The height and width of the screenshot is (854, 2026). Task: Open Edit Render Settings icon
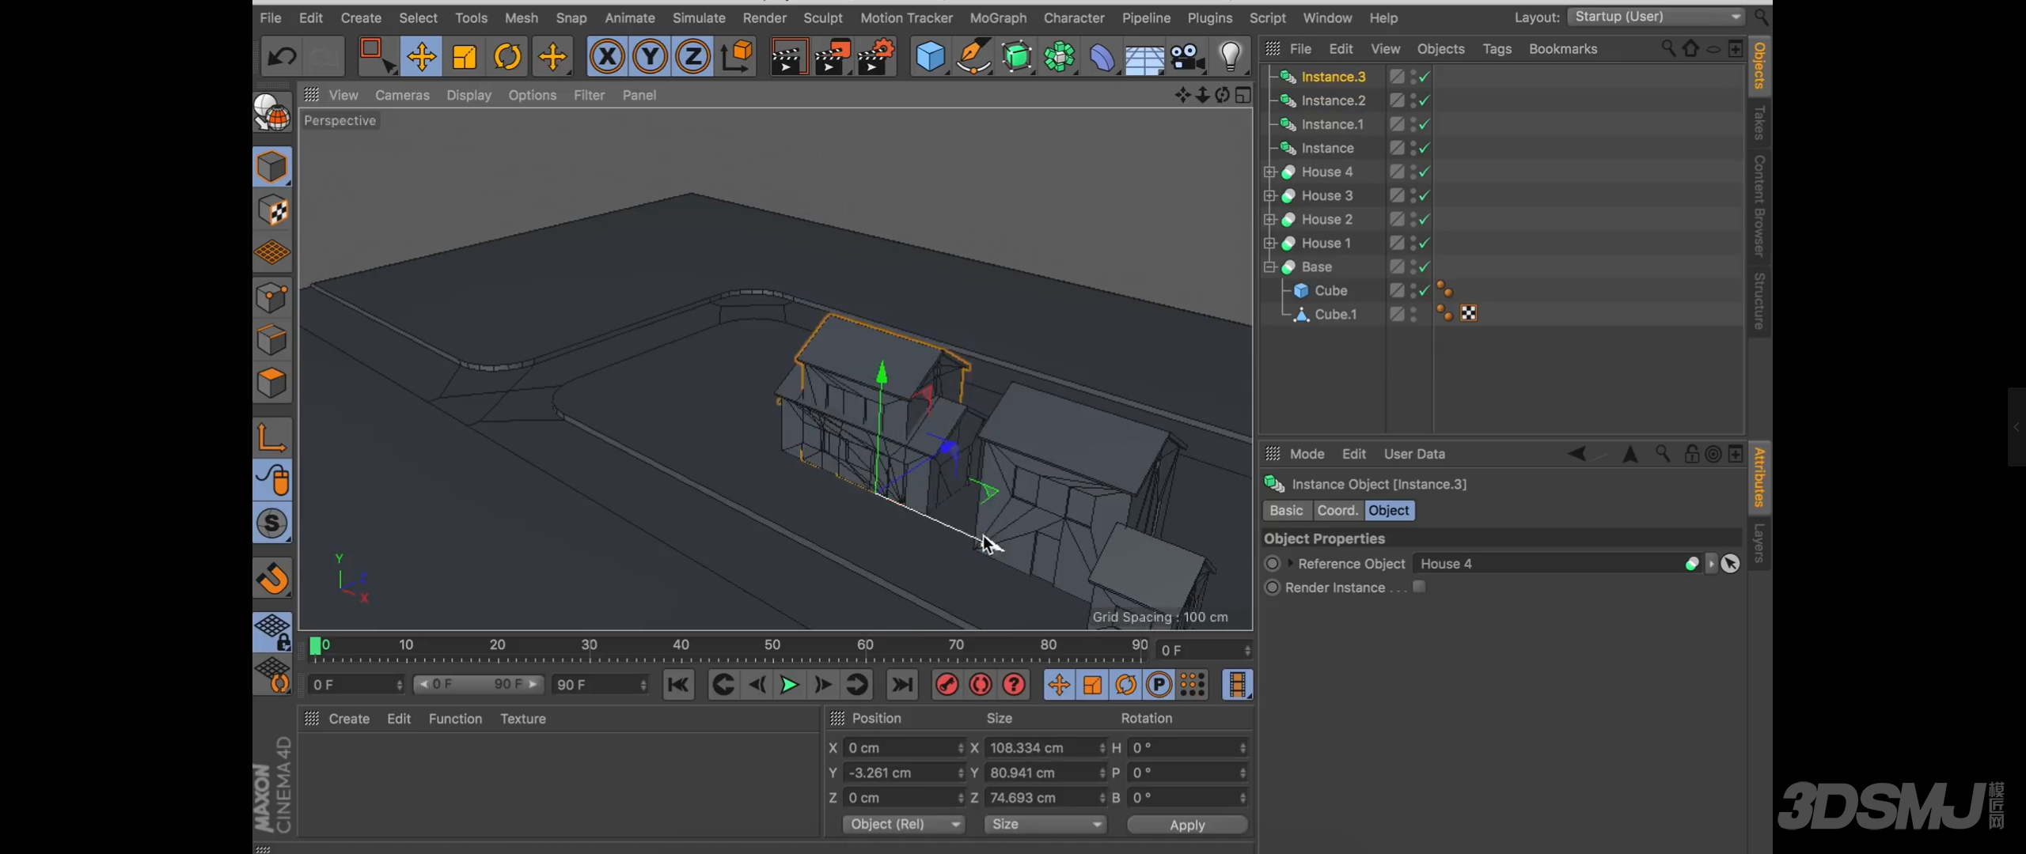click(875, 57)
